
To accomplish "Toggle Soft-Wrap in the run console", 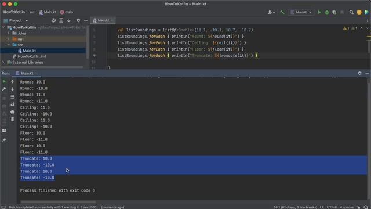I will coord(12,97).
